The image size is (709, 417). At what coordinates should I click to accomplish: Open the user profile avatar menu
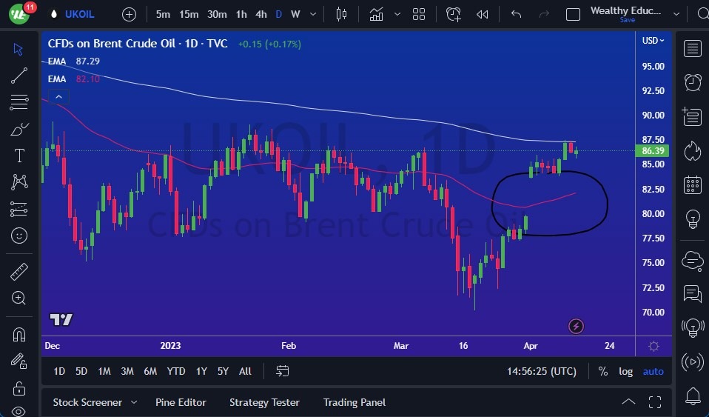[19, 14]
